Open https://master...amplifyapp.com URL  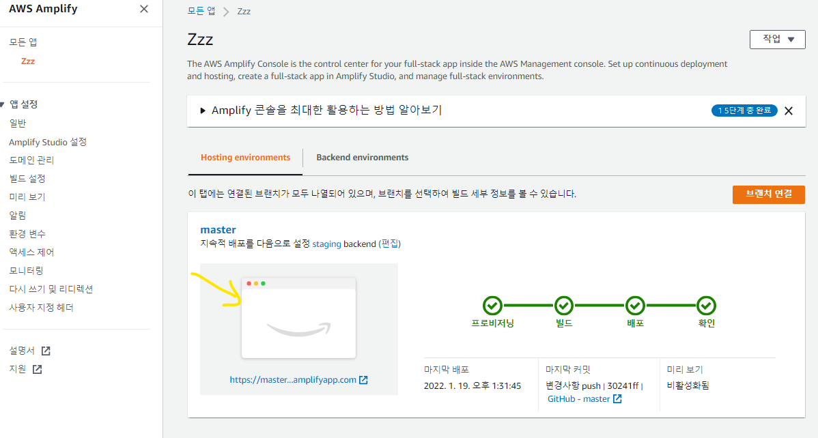pyautogui.click(x=293, y=379)
